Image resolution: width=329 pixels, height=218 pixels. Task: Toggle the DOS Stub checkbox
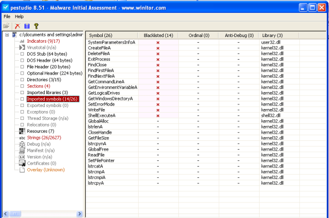click(22, 54)
